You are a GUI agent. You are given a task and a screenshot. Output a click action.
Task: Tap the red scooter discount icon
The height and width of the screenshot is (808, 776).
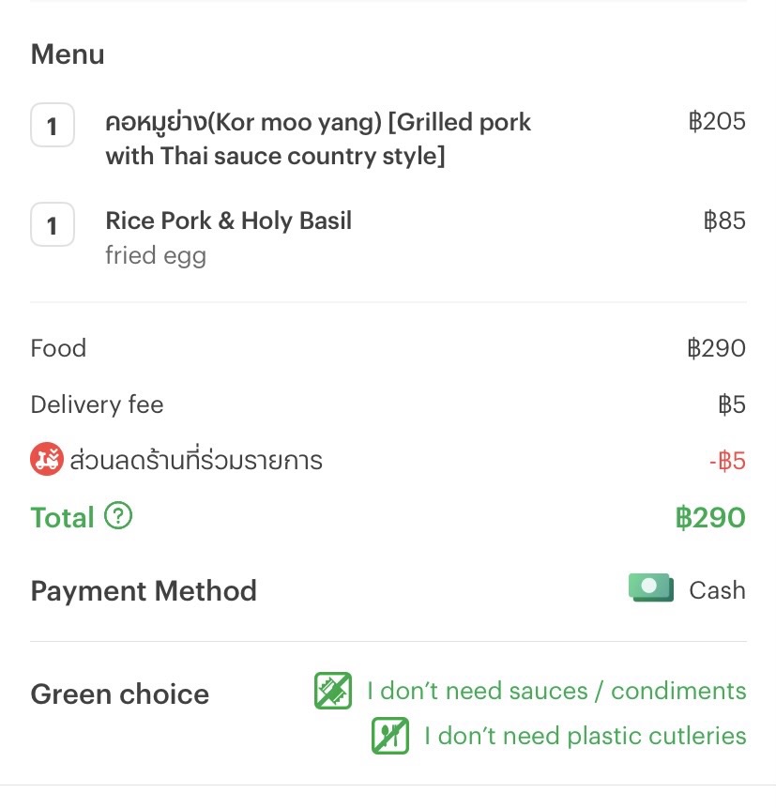click(47, 459)
